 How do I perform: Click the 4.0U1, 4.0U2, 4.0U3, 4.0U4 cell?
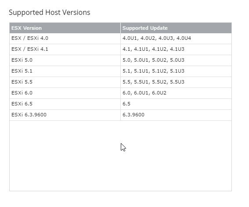(x=176, y=39)
